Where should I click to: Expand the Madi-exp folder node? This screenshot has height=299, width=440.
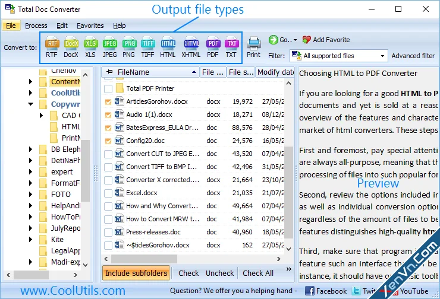pos(30,262)
